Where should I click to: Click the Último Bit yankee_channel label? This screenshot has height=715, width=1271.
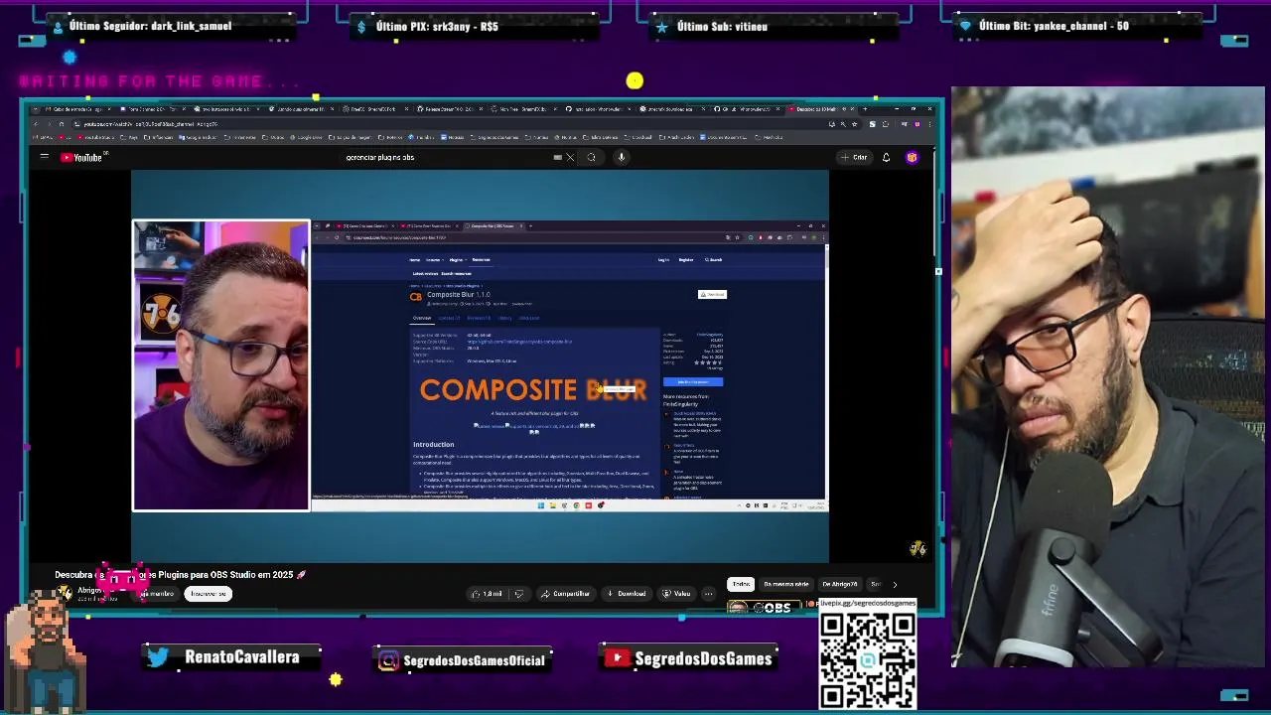[x=1054, y=26]
